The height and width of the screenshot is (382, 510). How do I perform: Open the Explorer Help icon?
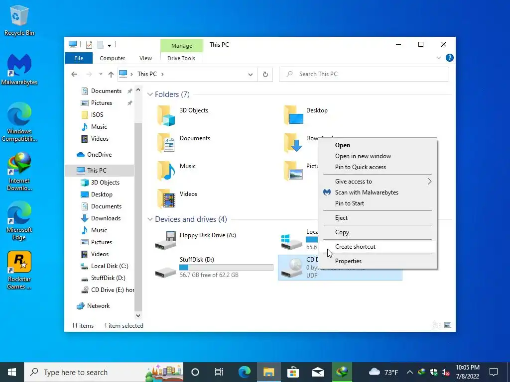[x=450, y=58]
